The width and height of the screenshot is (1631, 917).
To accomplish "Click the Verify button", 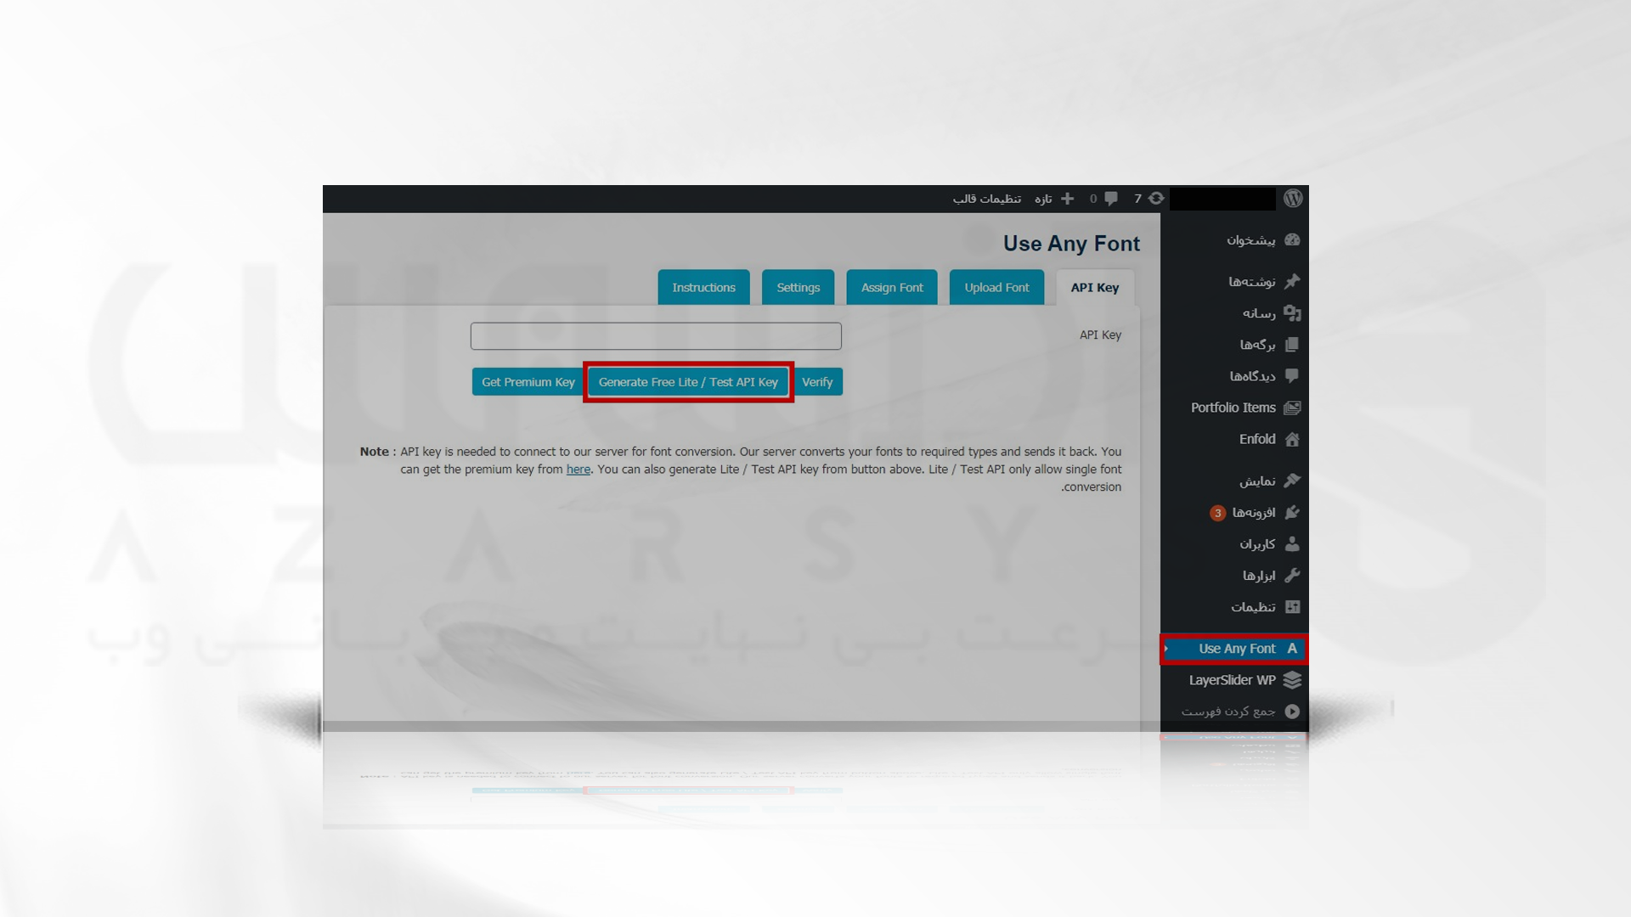I will click(816, 380).
